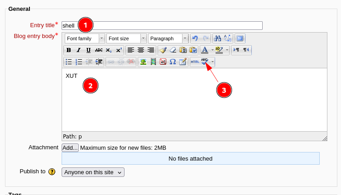Insert a table

183,62
